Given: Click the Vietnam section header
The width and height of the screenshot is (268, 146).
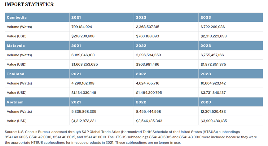Looking at the screenshot, I should pyautogui.click(x=37, y=102).
